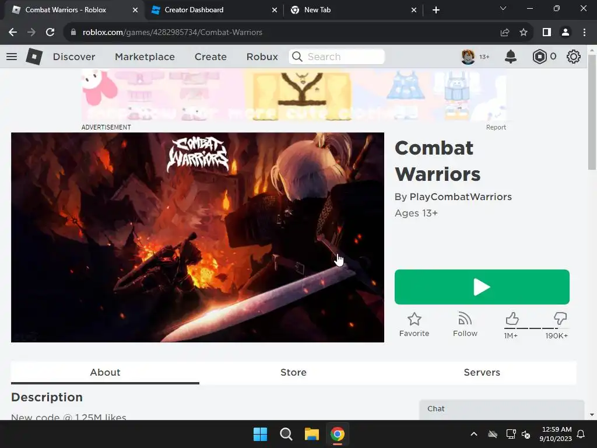
Task: Reload the current page
Action: [50, 33]
